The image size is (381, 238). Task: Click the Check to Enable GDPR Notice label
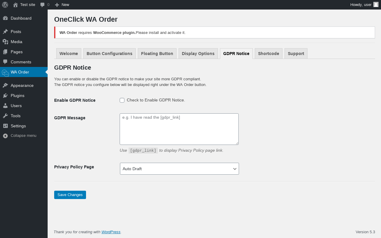click(156, 100)
